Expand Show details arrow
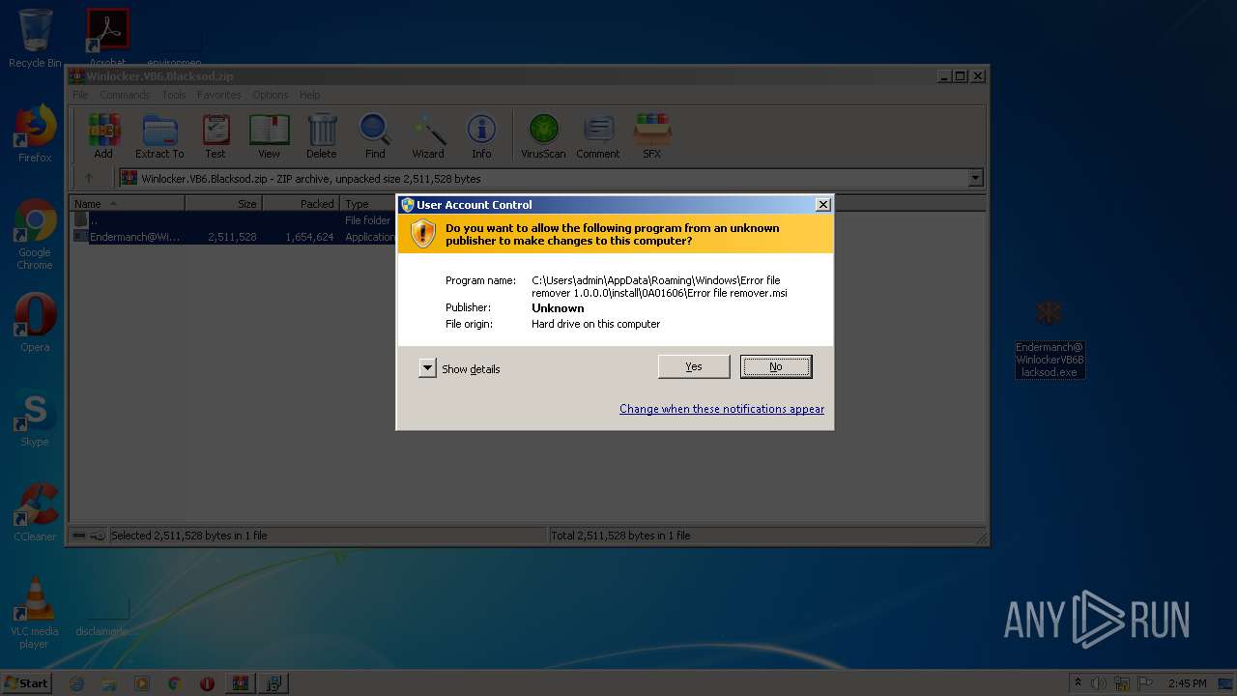This screenshot has height=696, width=1237. coord(427,368)
